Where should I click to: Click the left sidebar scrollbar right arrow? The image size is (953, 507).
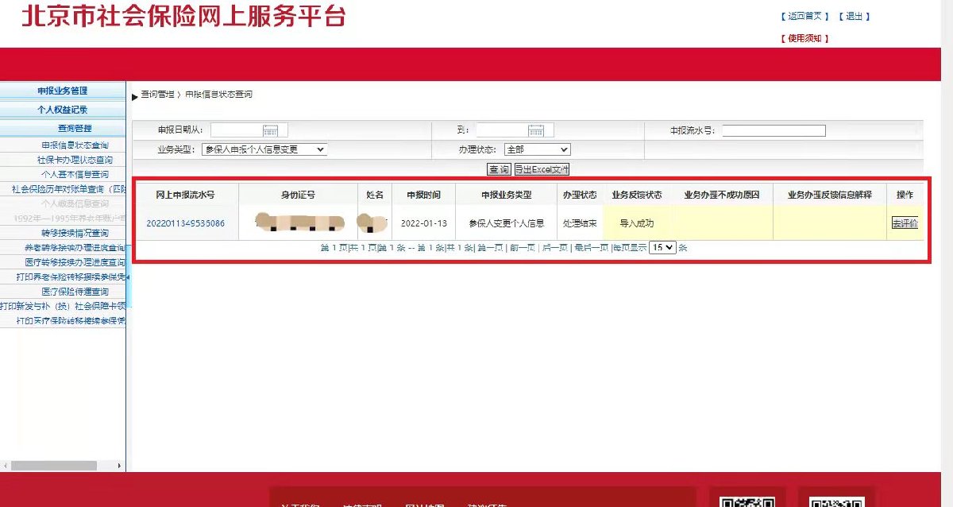(120, 466)
